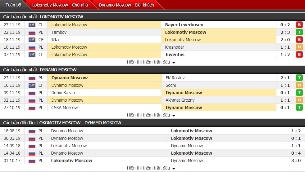Viewport: 305px width, 172px height.
Task: Click Russia flag on 22.11.19 Tambov row
Action: (32, 33)
